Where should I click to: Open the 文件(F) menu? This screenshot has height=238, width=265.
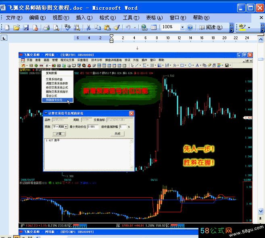tap(14, 18)
